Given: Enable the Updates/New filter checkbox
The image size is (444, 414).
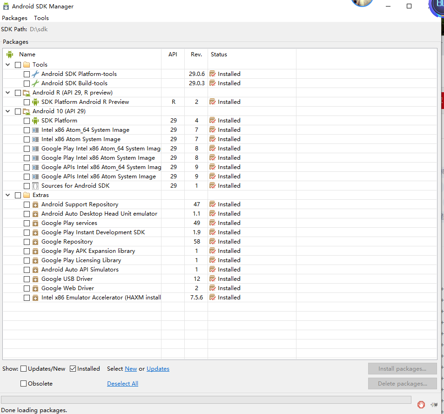Looking at the screenshot, I should [x=24, y=369].
